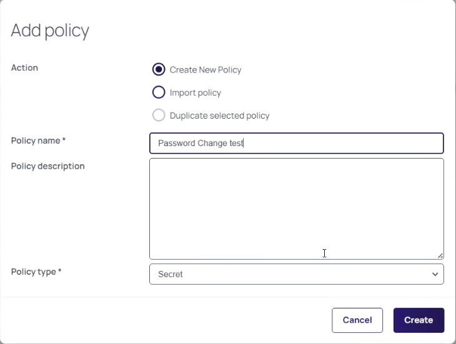Click the 'Secret' value in Policy type
456x344 pixels.
(x=171, y=274)
